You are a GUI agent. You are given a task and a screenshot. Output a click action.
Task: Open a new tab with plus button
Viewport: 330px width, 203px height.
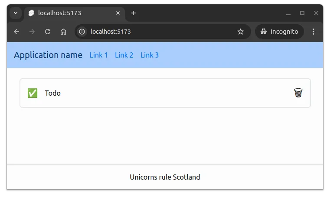[x=134, y=13]
